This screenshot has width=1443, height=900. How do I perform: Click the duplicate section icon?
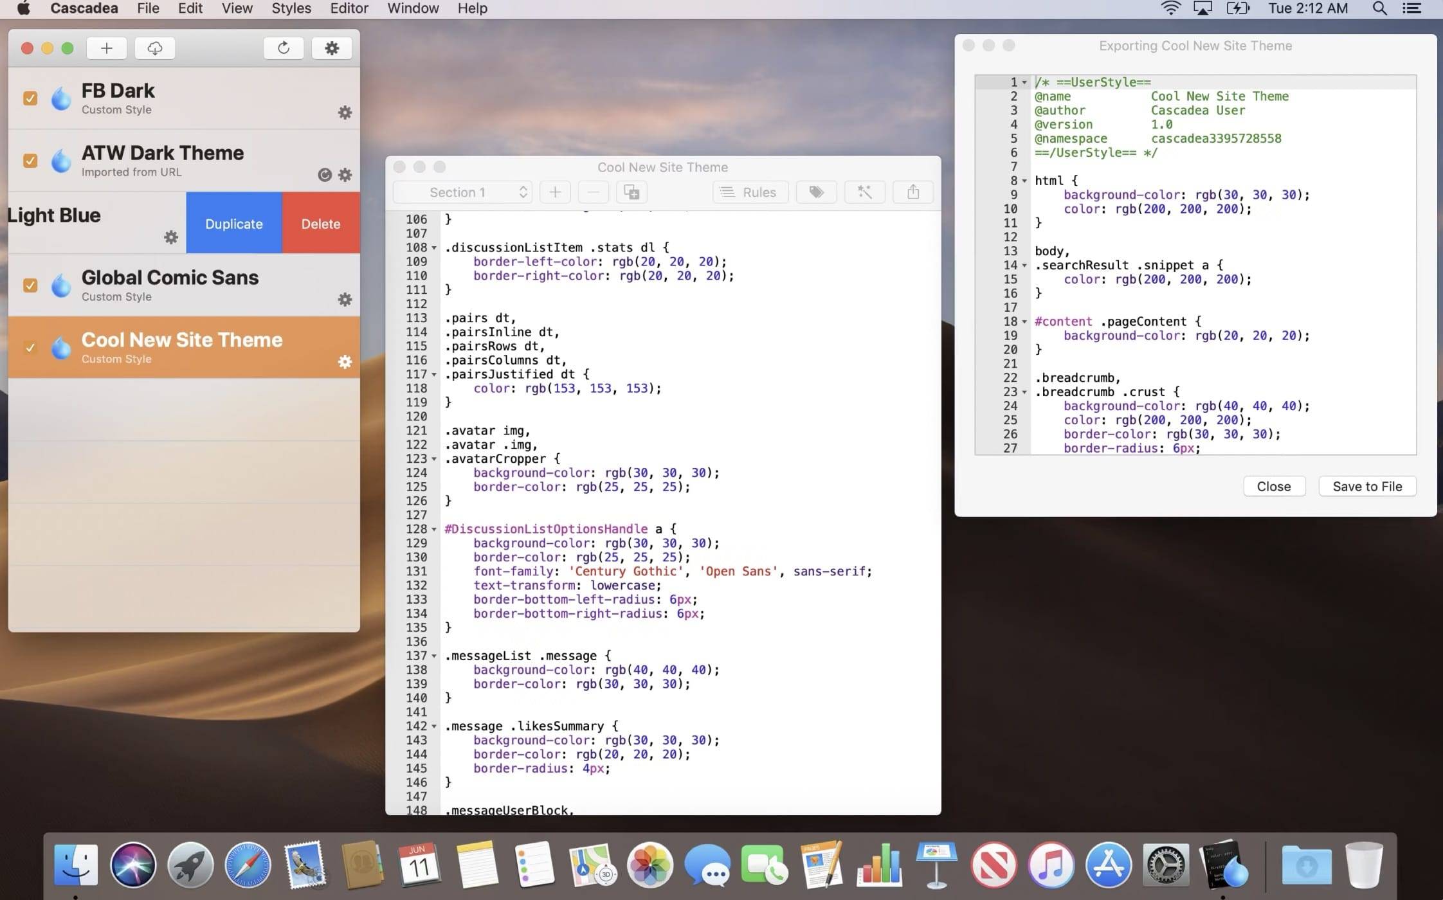631,192
